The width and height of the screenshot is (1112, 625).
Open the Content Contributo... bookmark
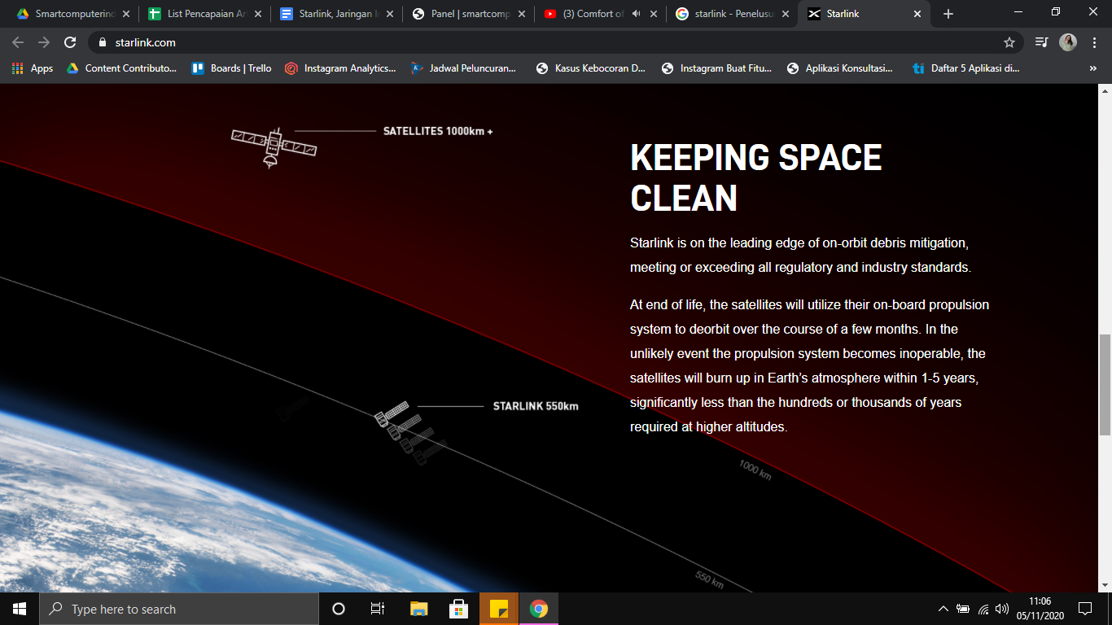pos(121,68)
